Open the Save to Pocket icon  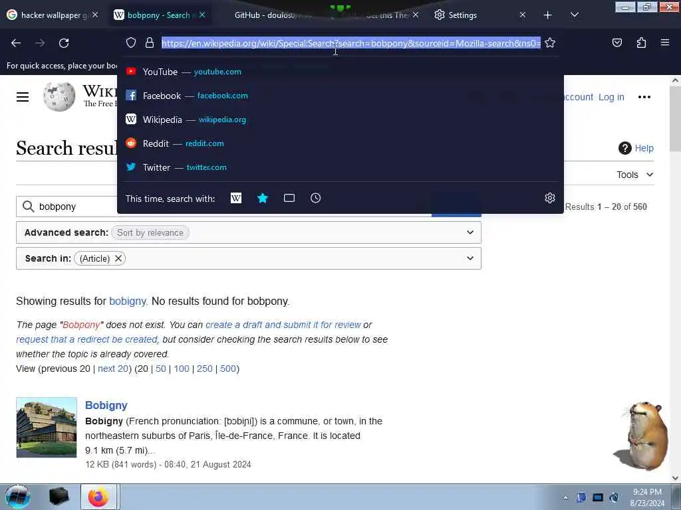coord(616,42)
